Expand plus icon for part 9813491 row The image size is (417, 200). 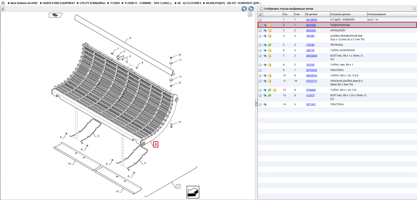[260, 105]
